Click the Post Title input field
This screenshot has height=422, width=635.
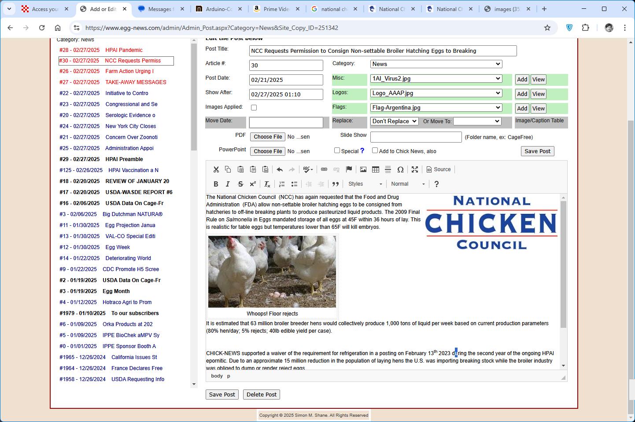click(x=383, y=51)
